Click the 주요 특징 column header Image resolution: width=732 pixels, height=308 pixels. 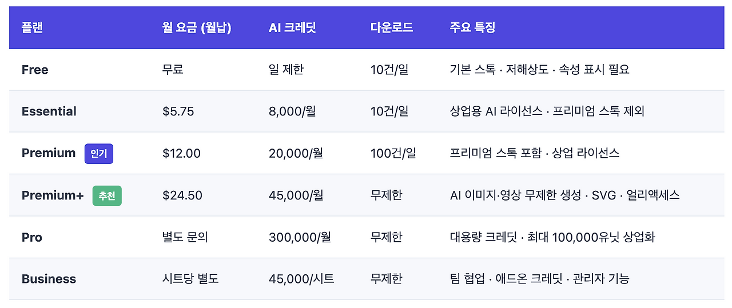click(472, 27)
